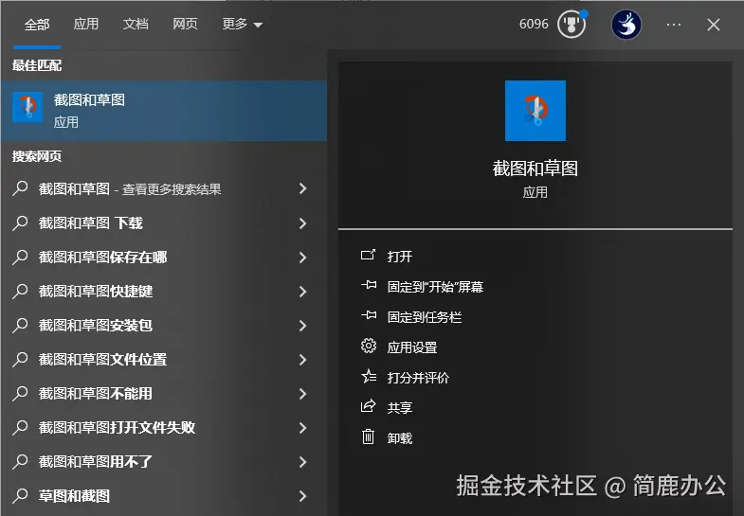This screenshot has height=516, width=744.
Task: Select the 截图和草图 下载 suggestion
Action: coord(164,223)
